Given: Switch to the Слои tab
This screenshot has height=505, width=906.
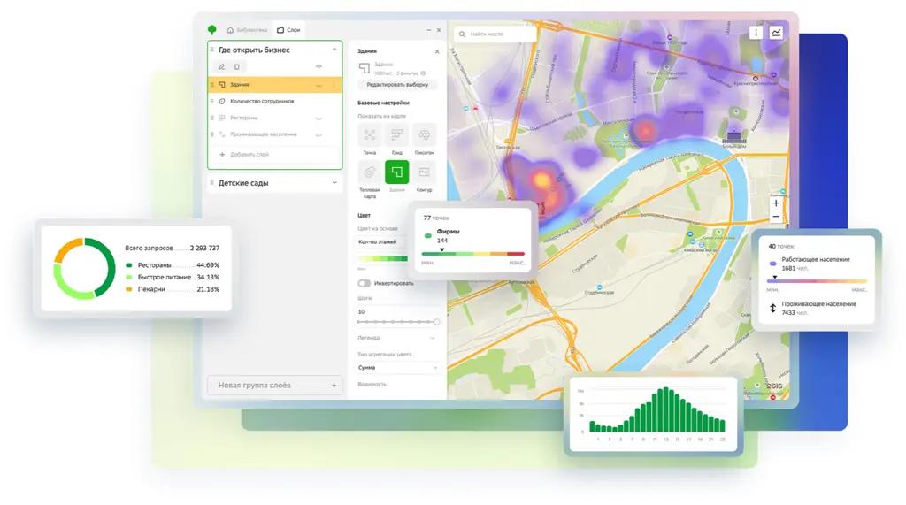Looking at the screenshot, I should pos(288,30).
